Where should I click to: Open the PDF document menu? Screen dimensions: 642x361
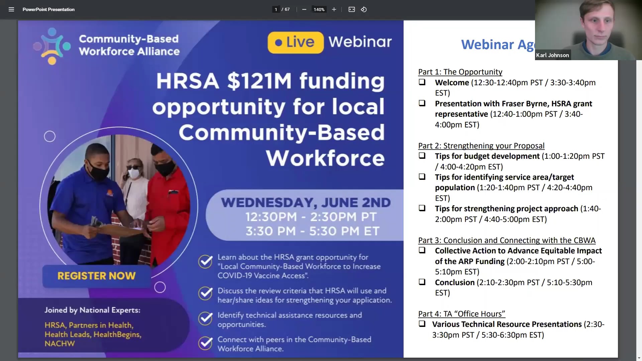click(x=11, y=9)
